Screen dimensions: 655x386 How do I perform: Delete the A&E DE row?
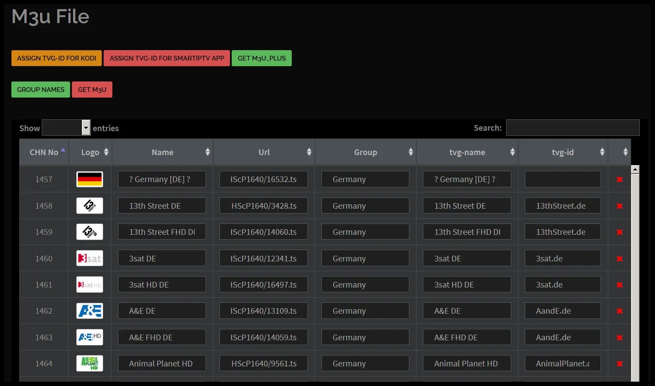click(619, 311)
